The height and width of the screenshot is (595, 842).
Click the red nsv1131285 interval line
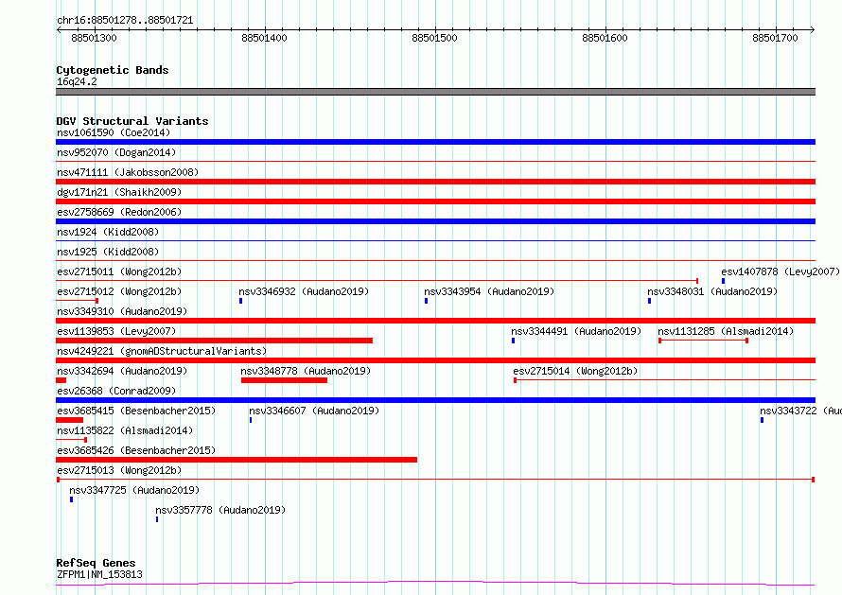click(704, 341)
